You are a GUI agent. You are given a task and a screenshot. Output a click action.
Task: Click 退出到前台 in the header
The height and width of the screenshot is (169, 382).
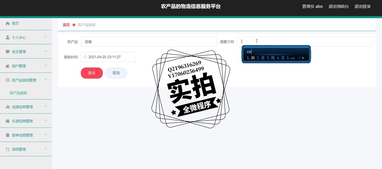[339, 7]
